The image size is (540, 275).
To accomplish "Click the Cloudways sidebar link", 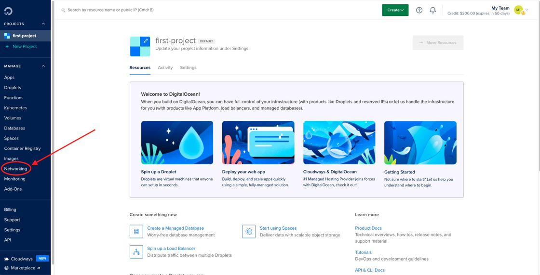I will pos(22,259).
